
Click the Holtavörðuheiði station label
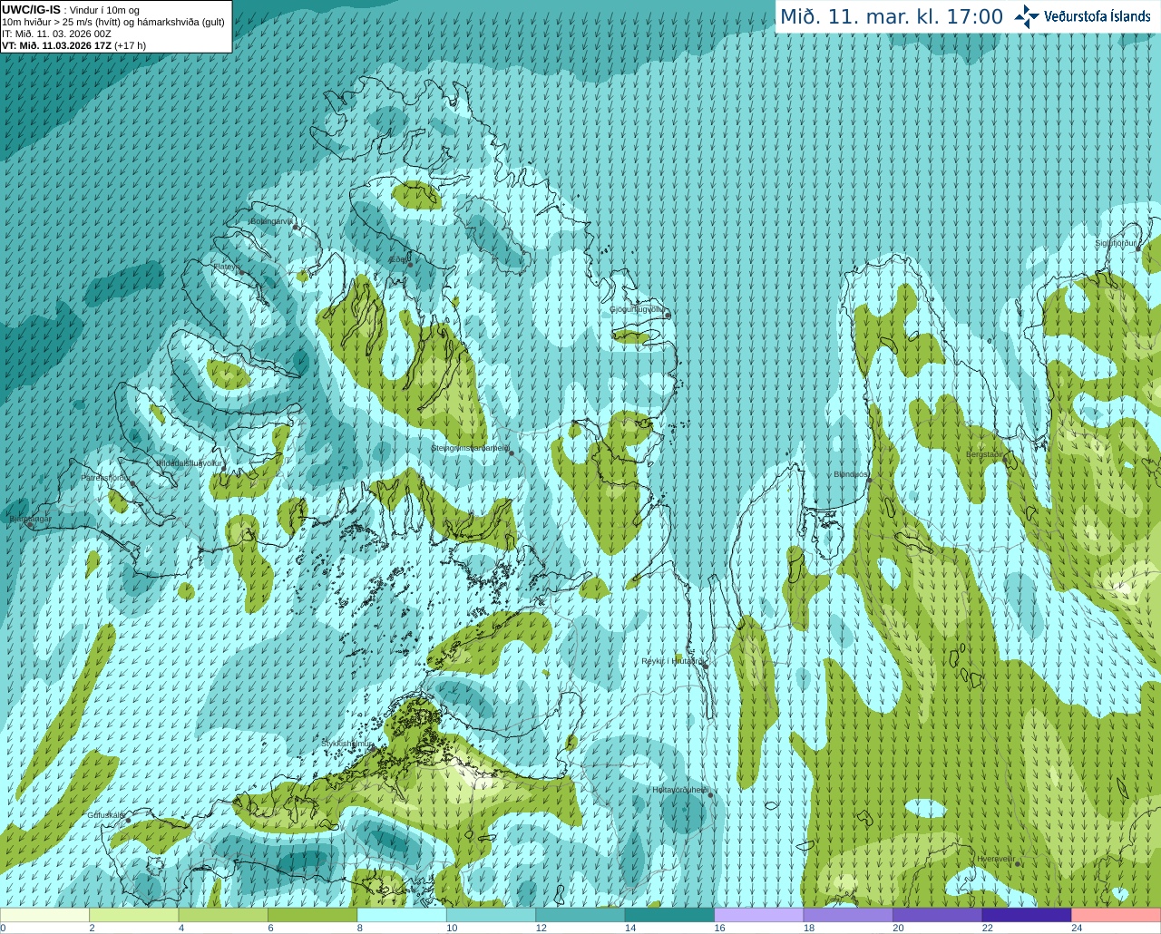point(680,790)
